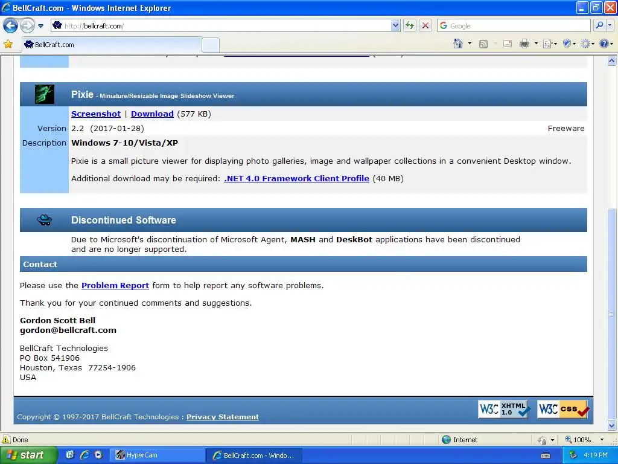The width and height of the screenshot is (618, 464).
Task: Click the Pixie fairy thumbnail image
Action: (x=44, y=94)
